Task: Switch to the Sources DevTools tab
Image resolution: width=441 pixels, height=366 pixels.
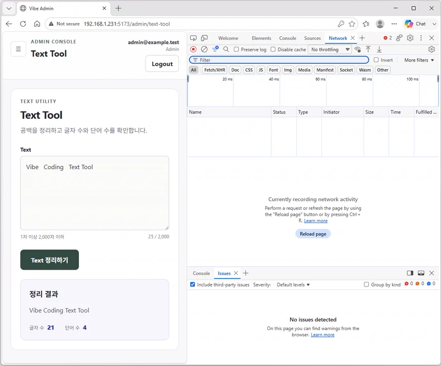Action: click(312, 38)
